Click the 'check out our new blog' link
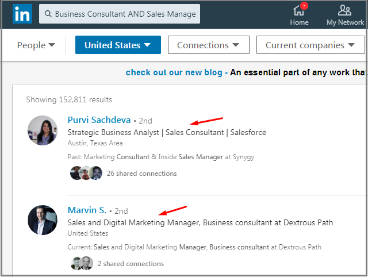The image size is (368, 277). coord(174,72)
